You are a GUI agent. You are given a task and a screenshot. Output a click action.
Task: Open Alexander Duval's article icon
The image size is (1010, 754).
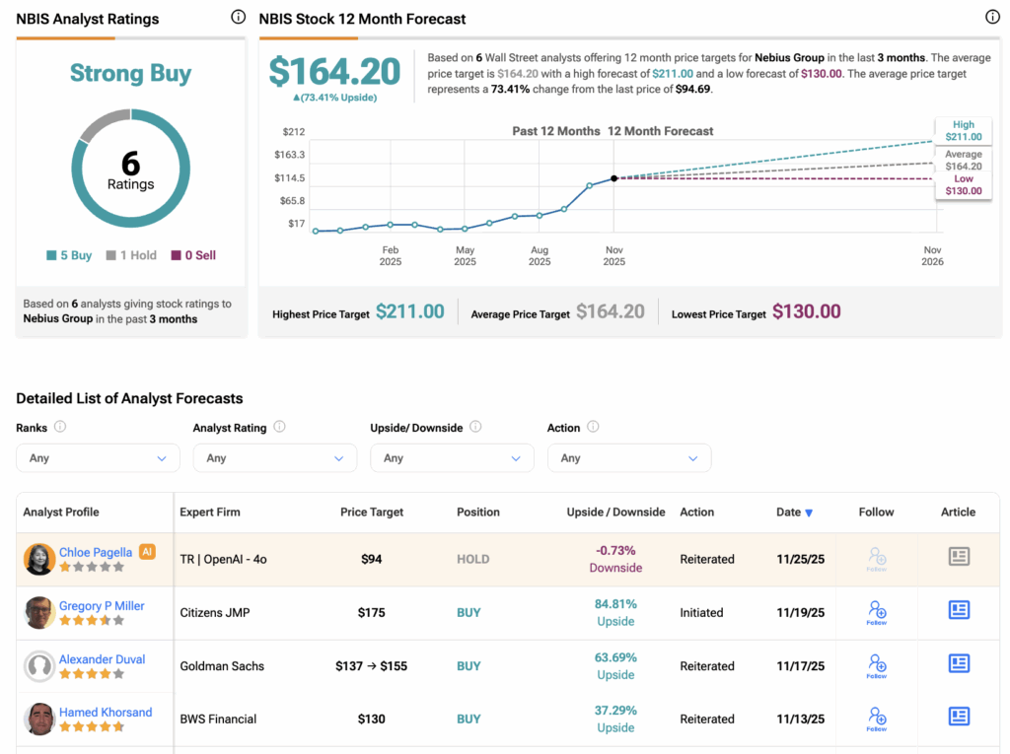pos(959,663)
